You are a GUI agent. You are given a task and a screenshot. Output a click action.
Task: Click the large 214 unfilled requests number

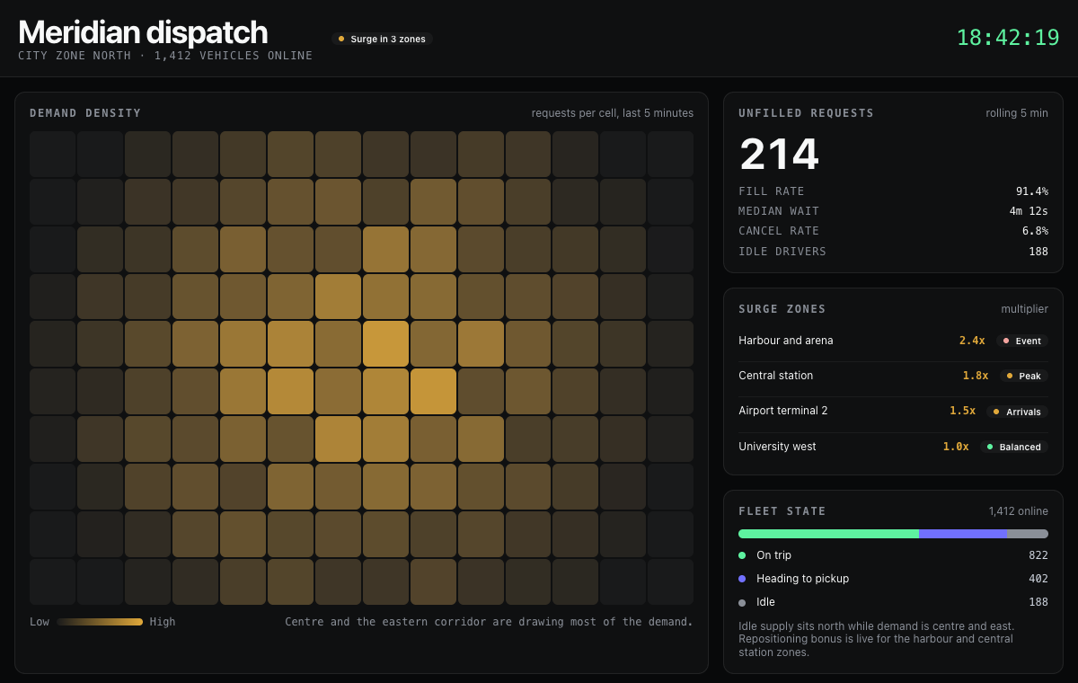(x=779, y=154)
